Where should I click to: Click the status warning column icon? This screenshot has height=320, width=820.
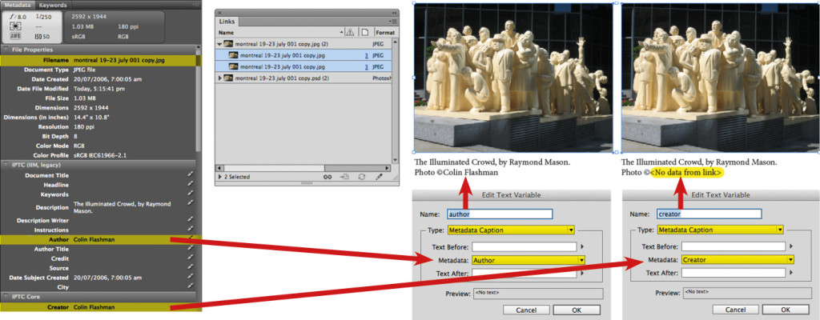[x=351, y=33]
